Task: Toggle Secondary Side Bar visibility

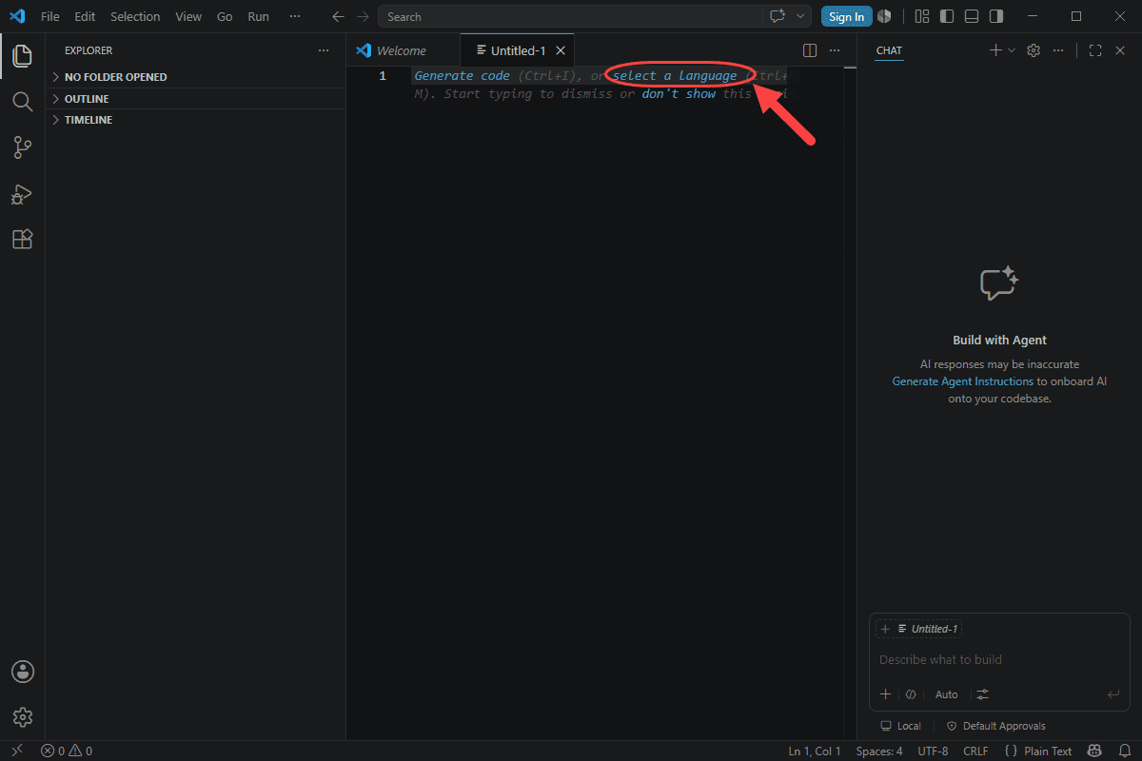Action: tap(995, 16)
